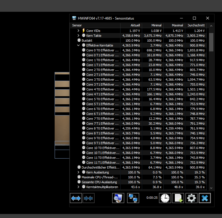Screen dimensions: 222x218
Task: Click Core 8 T0 current 4,359.4 MHz
Action: coord(131,128)
